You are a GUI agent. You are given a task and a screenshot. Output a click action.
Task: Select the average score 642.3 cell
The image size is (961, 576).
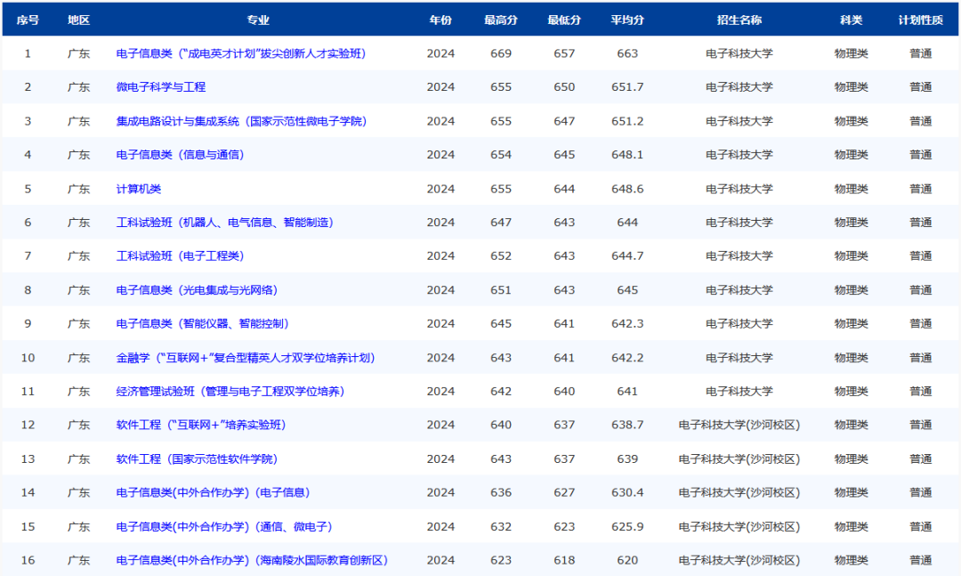coord(627,323)
